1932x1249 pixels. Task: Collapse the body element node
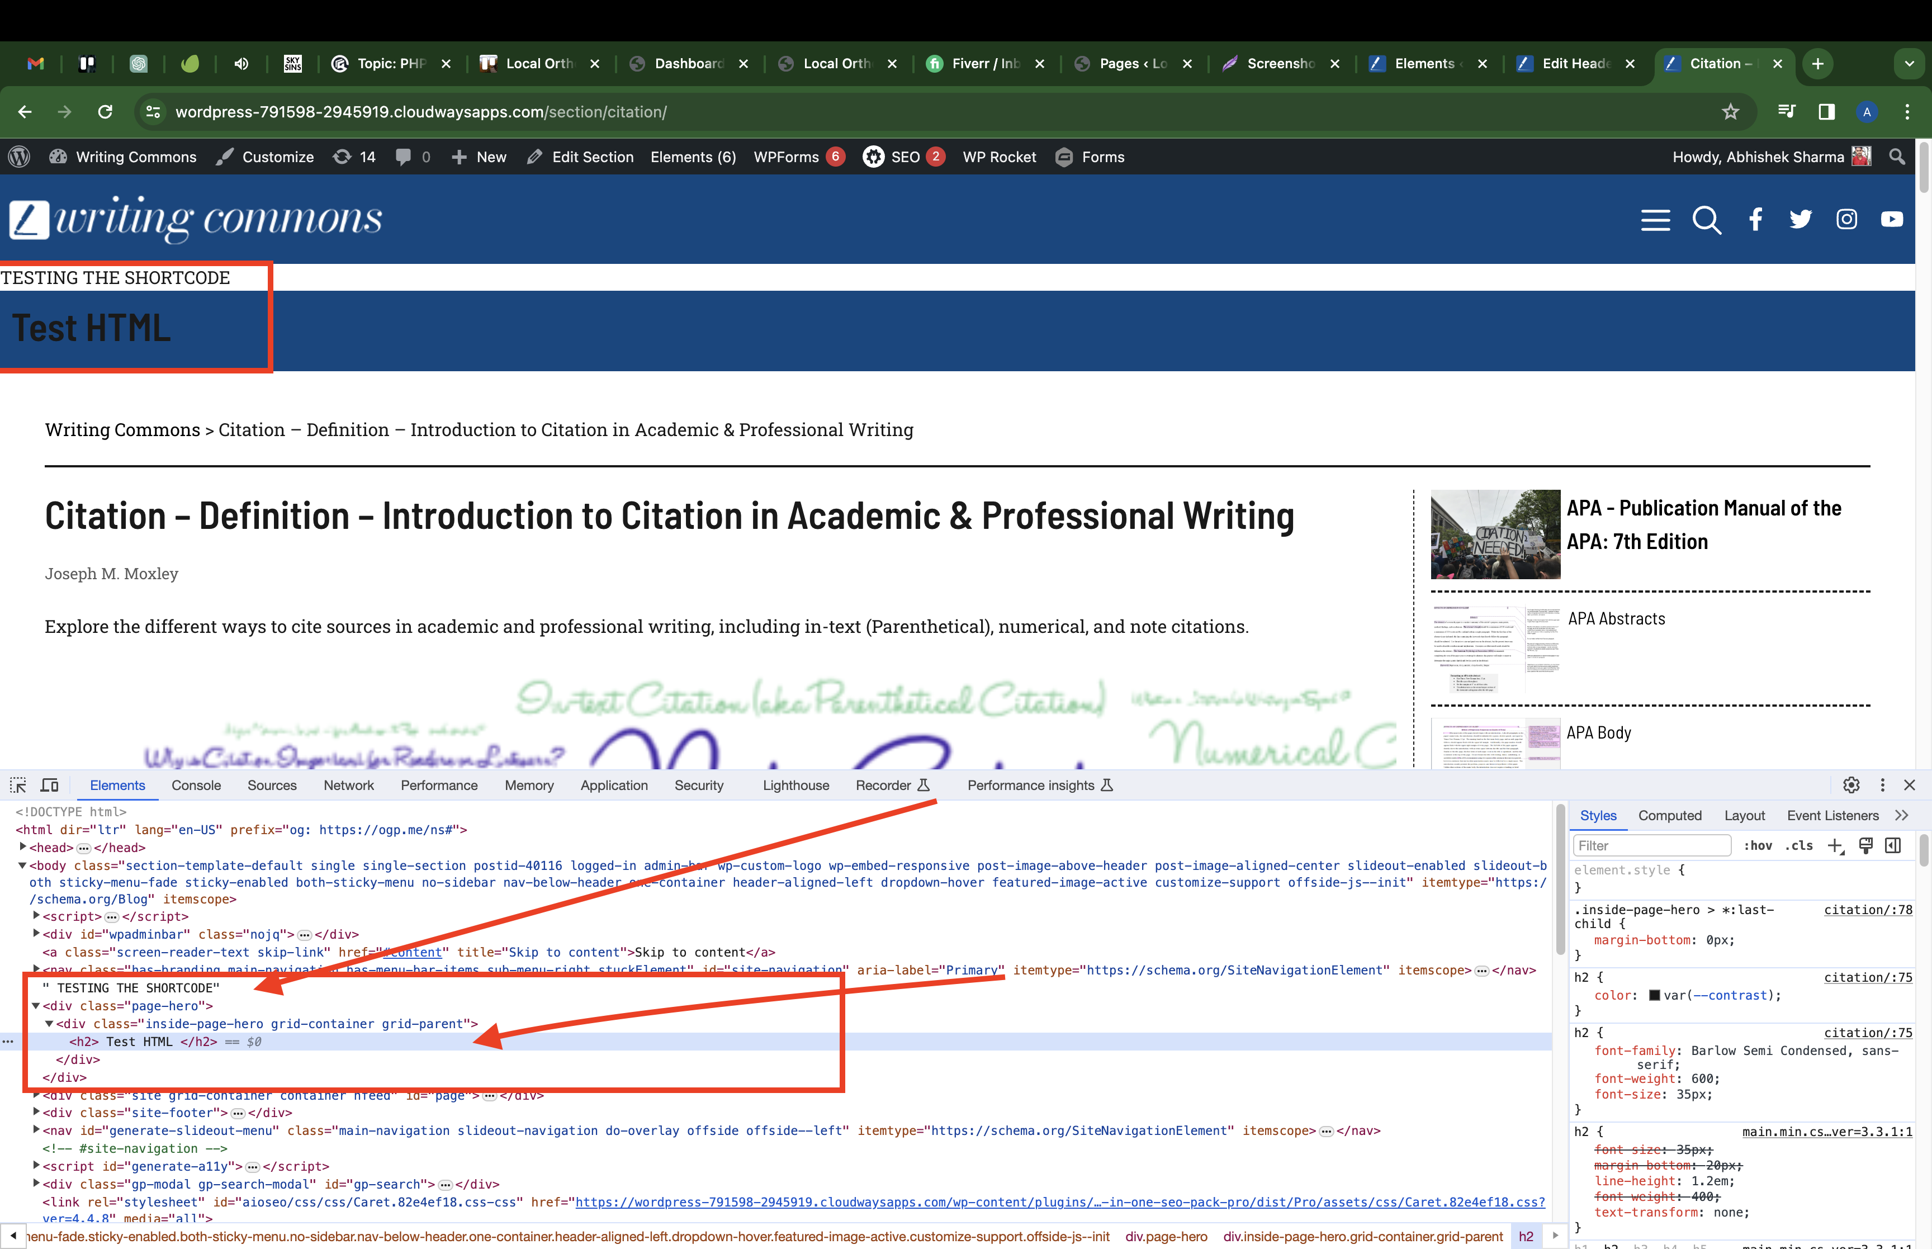tap(23, 865)
